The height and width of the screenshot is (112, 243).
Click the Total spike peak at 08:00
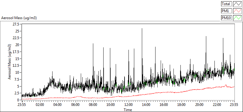point(93,44)
